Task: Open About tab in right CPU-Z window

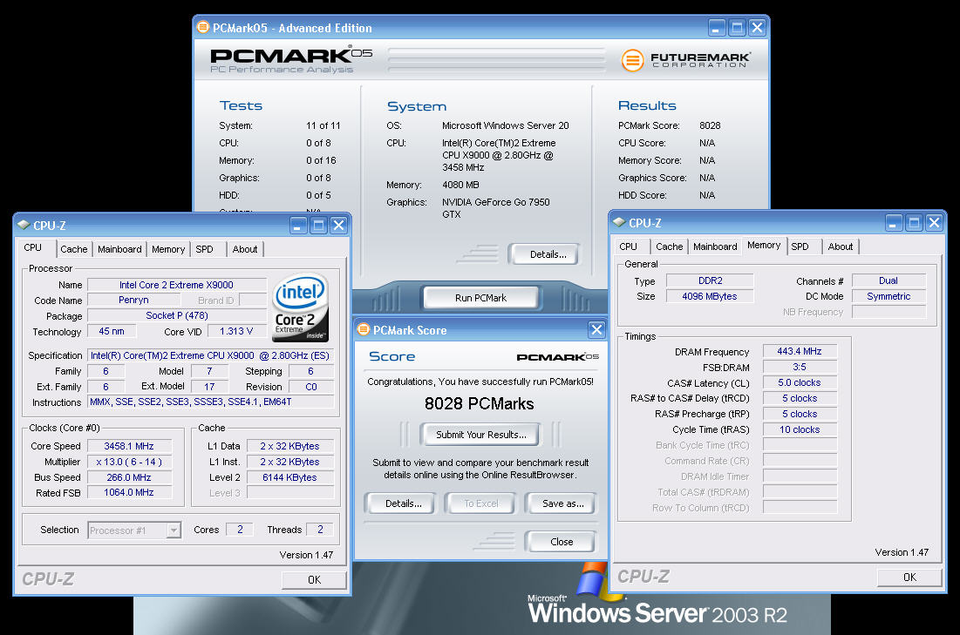Action: [840, 247]
